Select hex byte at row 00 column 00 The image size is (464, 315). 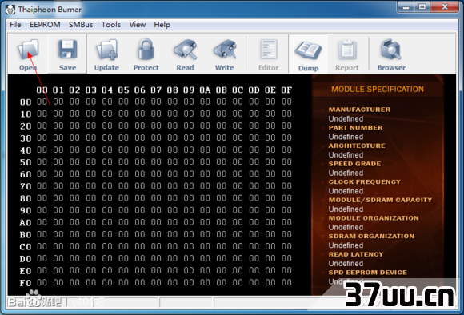42,102
